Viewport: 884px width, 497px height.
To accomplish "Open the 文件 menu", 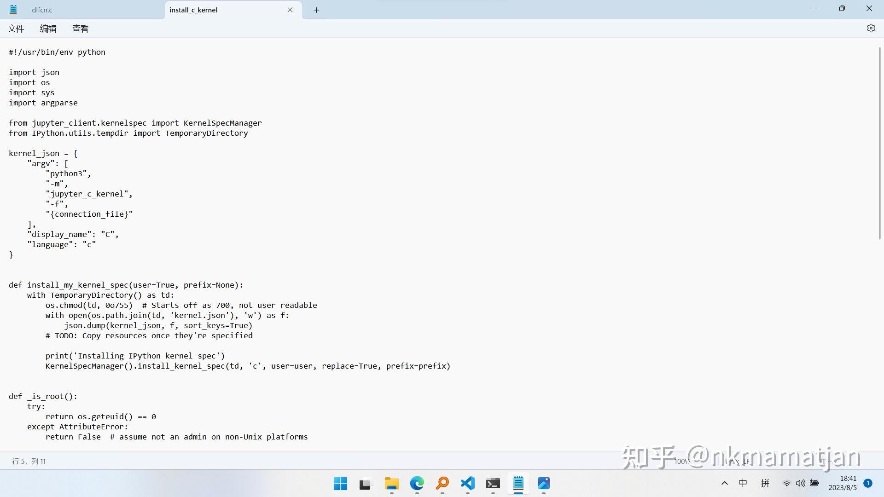I will click(x=16, y=28).
